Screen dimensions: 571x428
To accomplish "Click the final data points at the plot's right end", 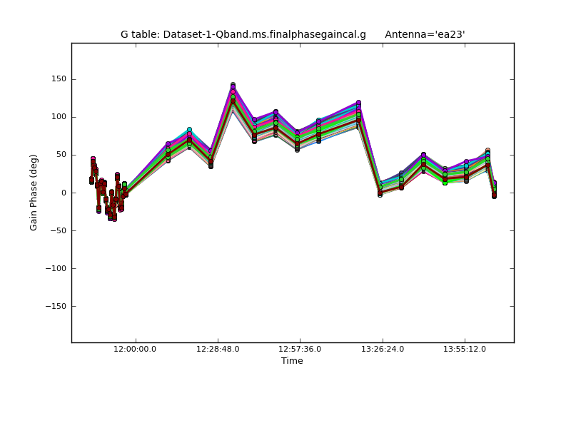I will coord(494,190).
